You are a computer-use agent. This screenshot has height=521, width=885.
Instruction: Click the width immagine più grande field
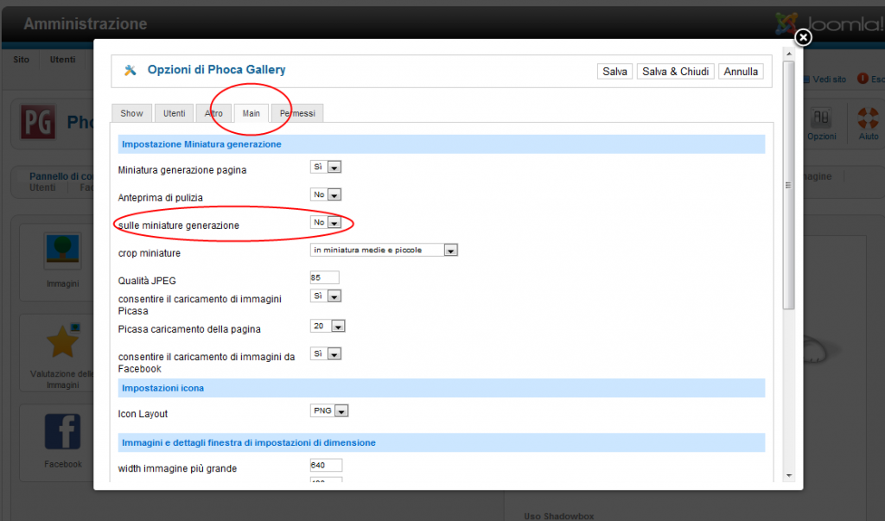click(326, 466)
